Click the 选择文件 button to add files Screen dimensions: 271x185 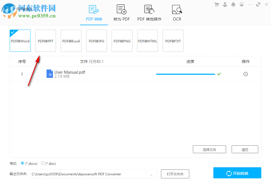209,149
